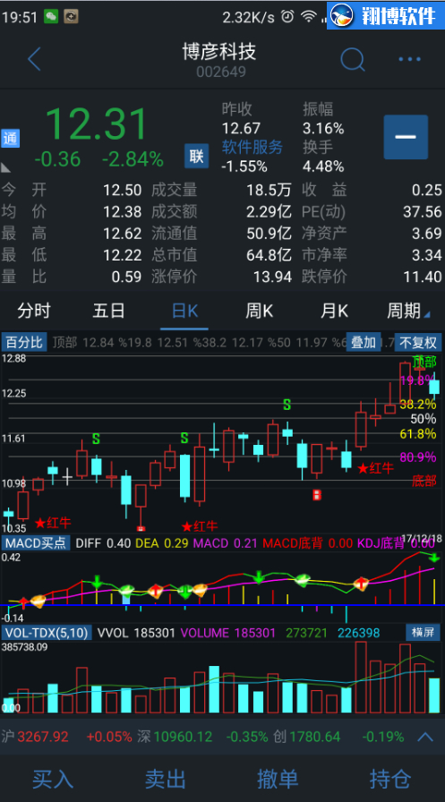The width and height of the screenshot is (445, 802).
Task: Switch to the 分时 tab
Action: pos(34,311)
